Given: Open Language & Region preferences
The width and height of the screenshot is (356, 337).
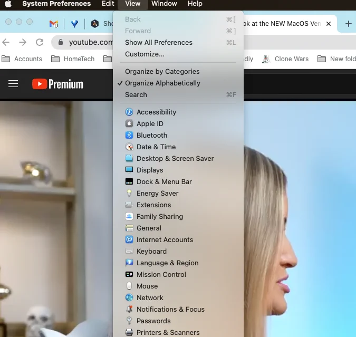Looking at the screenshot, I should coord(178,263).
